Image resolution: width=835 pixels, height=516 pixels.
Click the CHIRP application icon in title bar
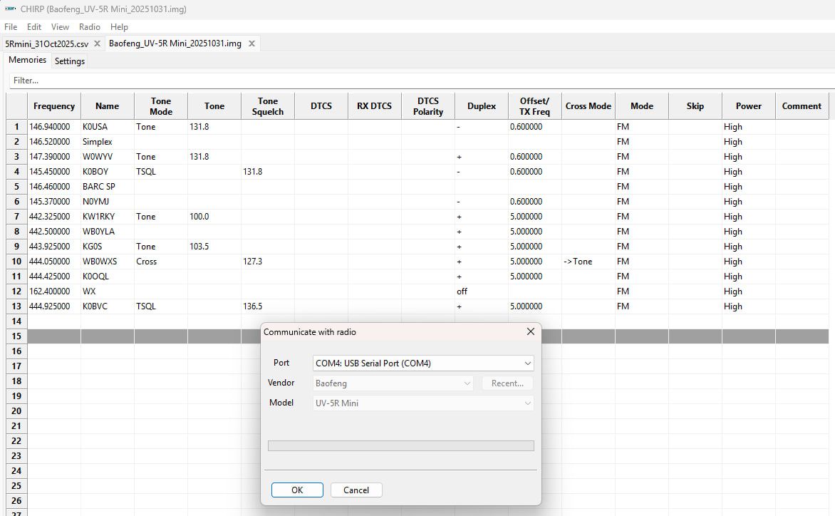[10, 9]
